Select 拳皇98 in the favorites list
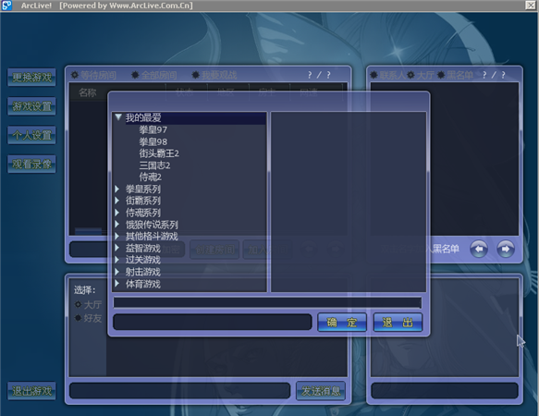Viewport: 539px width, 416px height. pos(153,141)
